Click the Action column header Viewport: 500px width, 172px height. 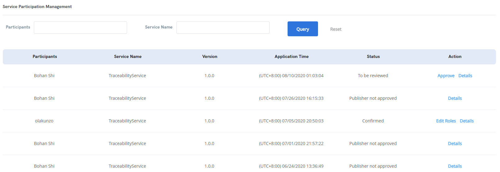(x=455, y=56)
